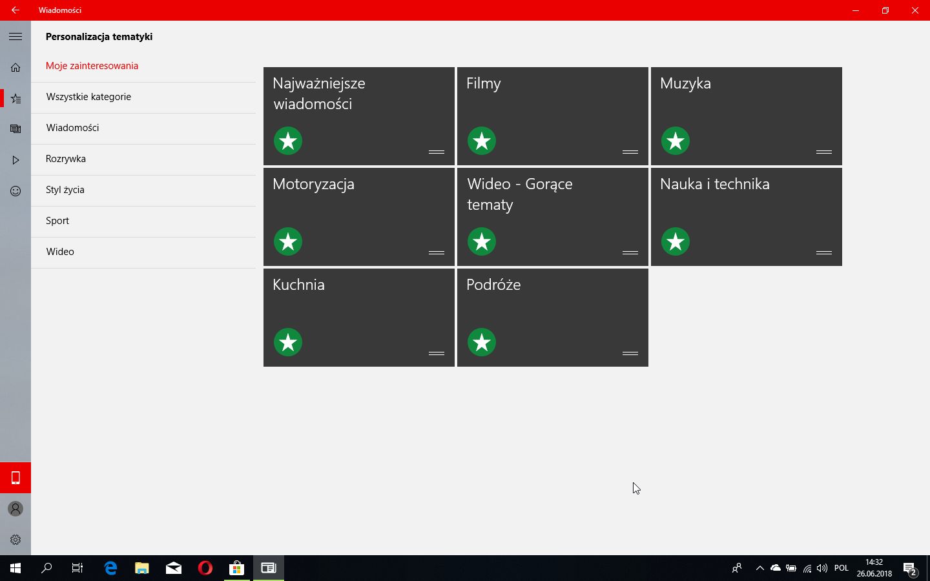This screenshot has height=581, width=930.
Task: Unfollow Muzyka using its green star
Action: pyautogui.click(x=676, y=141)
